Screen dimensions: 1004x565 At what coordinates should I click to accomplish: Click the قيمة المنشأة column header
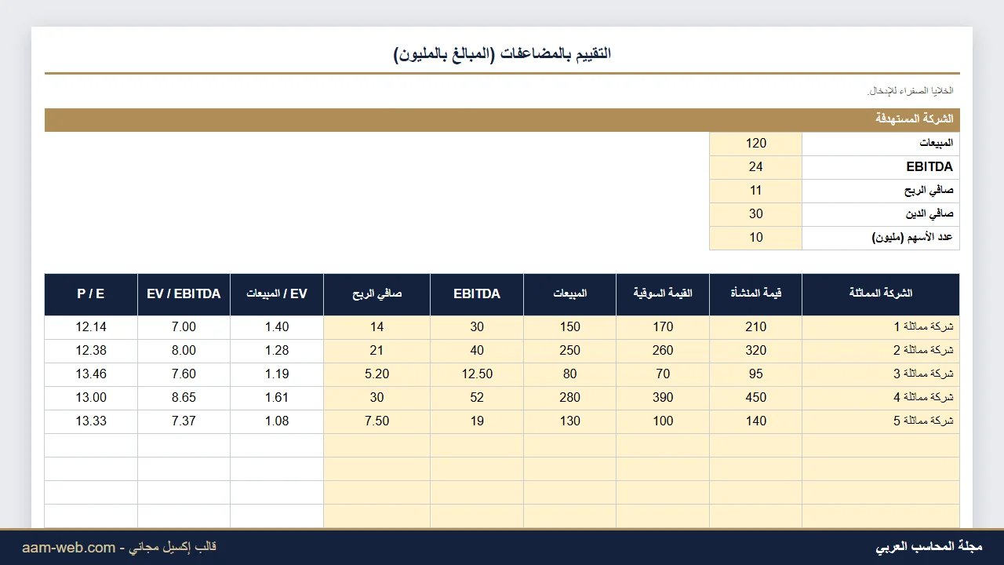click(756, 294)
